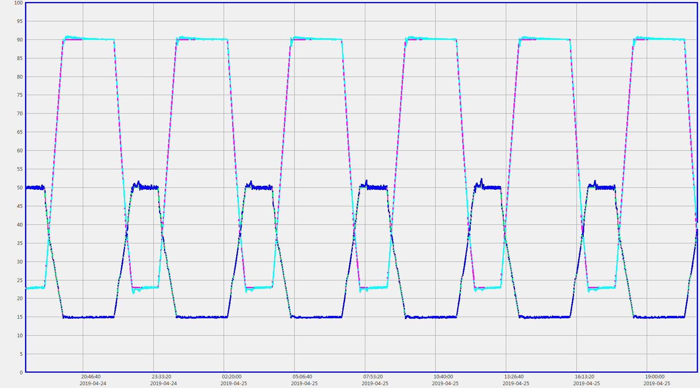The width and height of the screenshot is (700, 388).
Task: Select the 02:20:00 timestamp on the axis
Action: click(232, 377)
